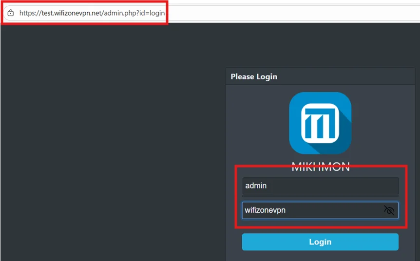The height and width of the screenshot is (261, 420).
Task: Toggle password visibility eye icon
Action: [x=389, y=210]
